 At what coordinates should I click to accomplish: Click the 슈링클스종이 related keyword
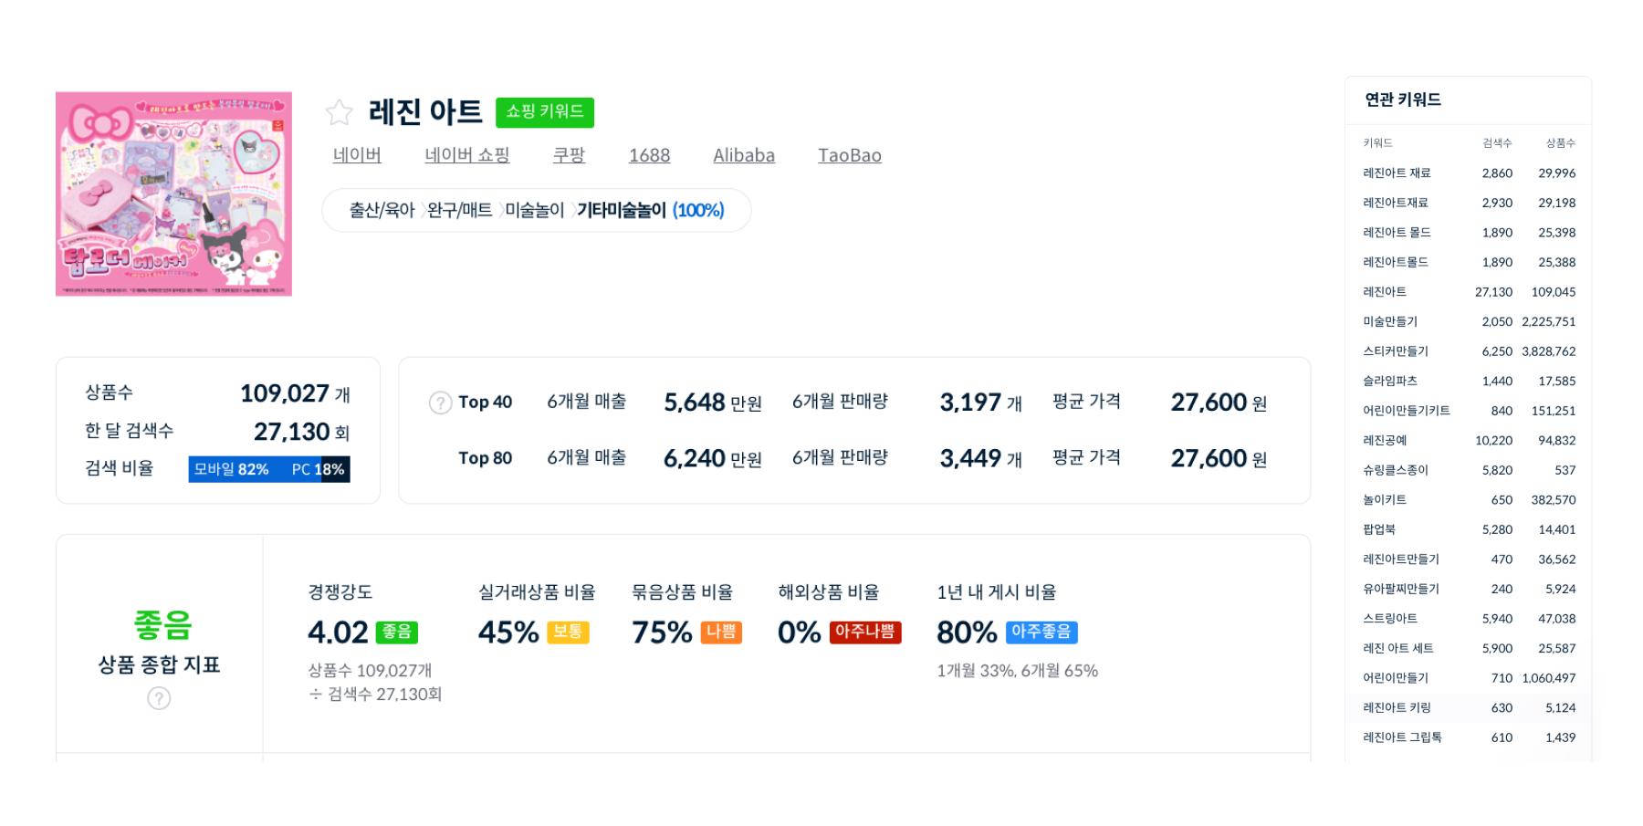pyautogui.click(x=1395, y=470)
